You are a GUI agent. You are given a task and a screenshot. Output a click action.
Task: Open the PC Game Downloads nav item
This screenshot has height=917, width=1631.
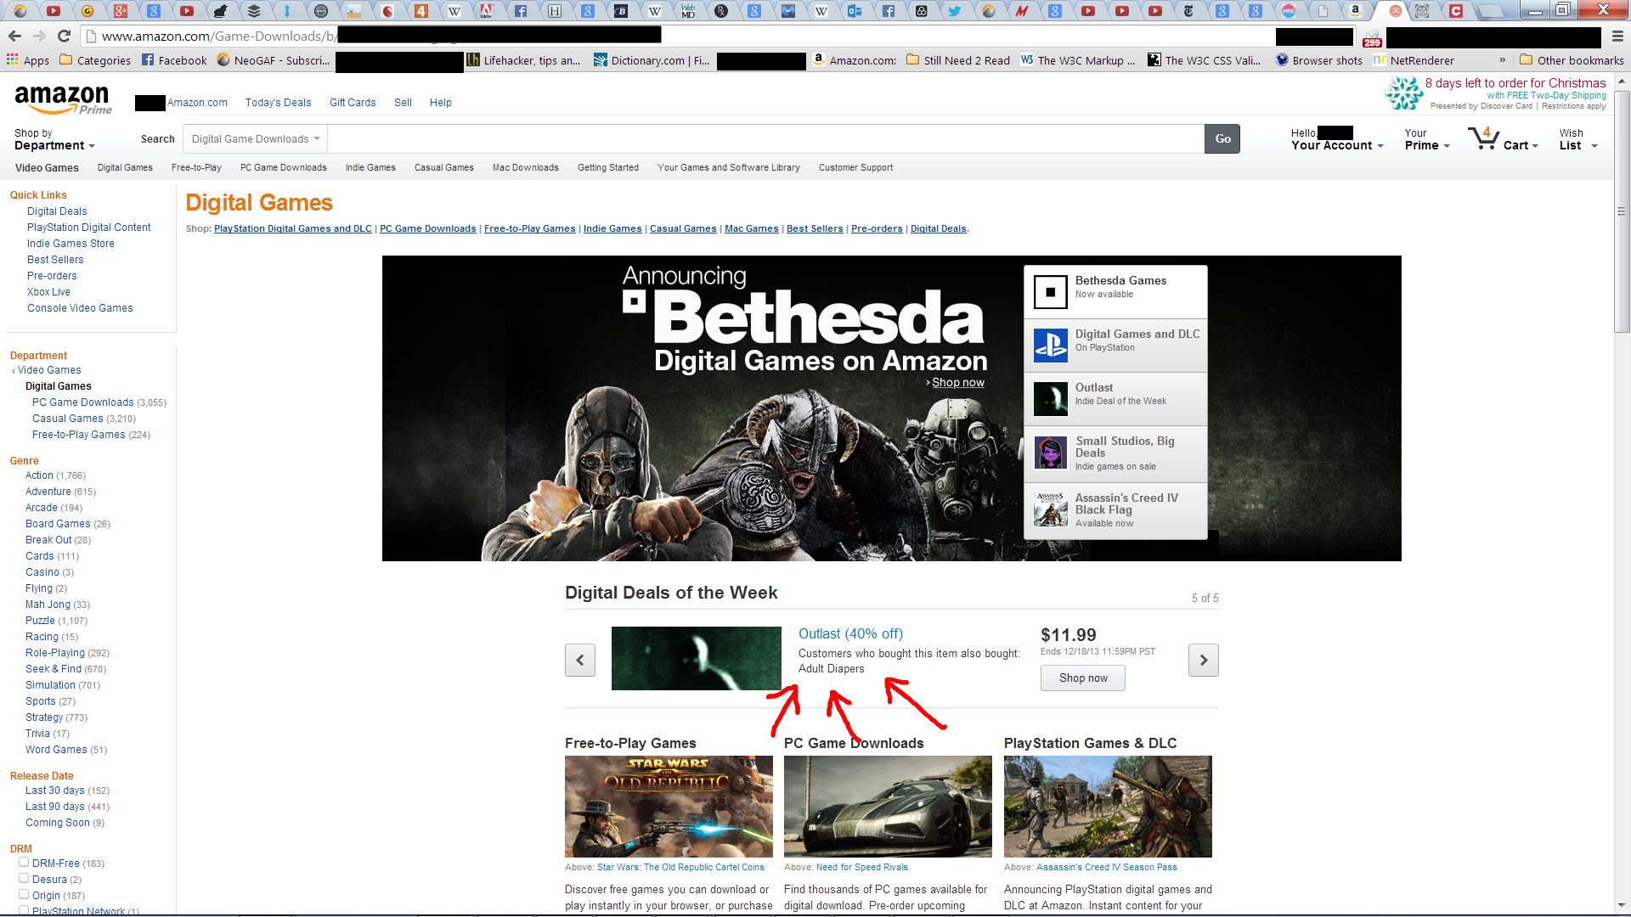[283, 167]
